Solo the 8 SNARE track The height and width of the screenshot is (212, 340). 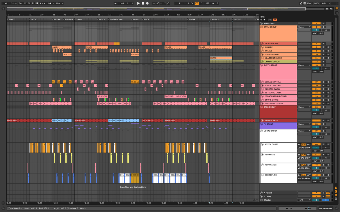324,47
